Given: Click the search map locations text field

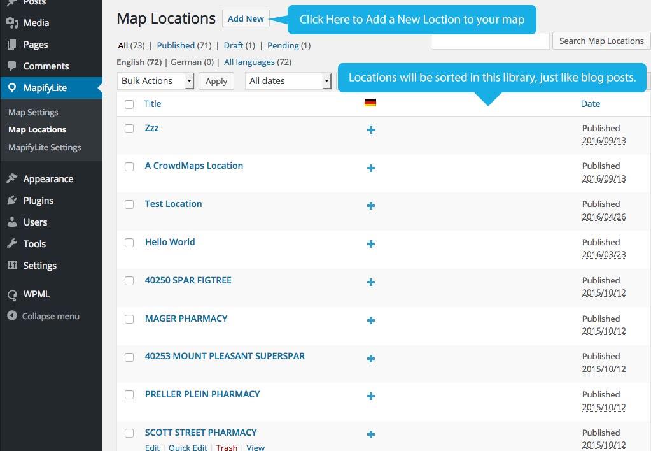Looking at the screenshot, I should (489, 41).
